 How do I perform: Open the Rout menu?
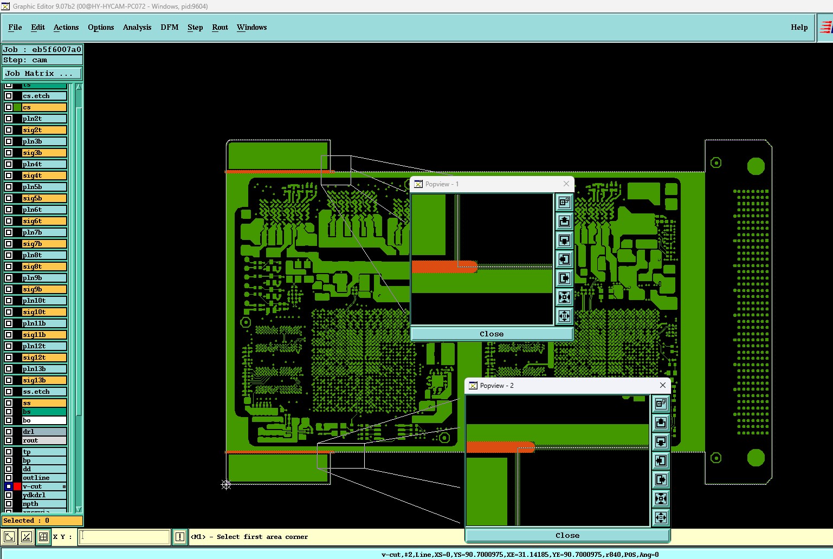220,27
